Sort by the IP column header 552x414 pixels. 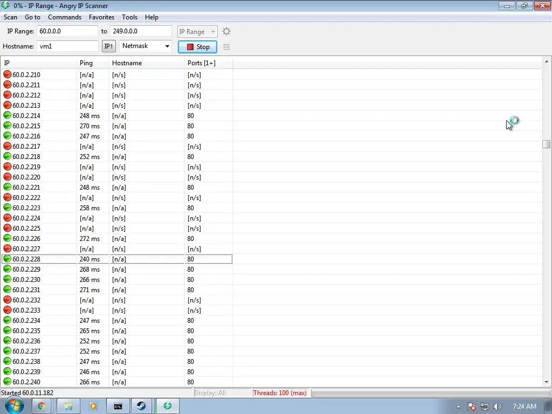coord(38,63)
